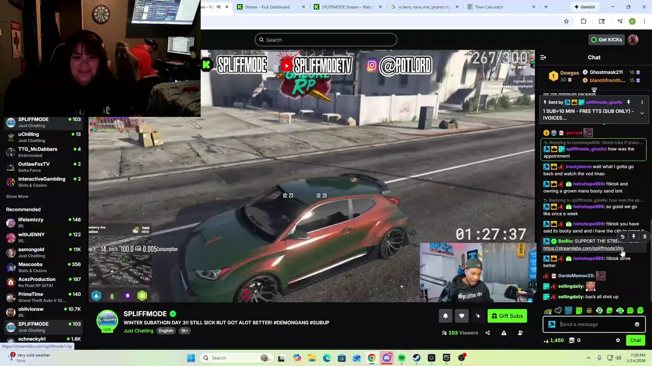
Task: Click the English language tag
Action: coord(166,331)
